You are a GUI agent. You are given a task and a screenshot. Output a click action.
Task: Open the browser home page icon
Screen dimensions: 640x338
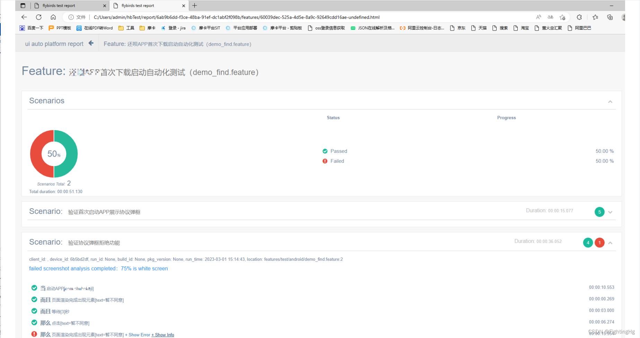pos(53,17)
